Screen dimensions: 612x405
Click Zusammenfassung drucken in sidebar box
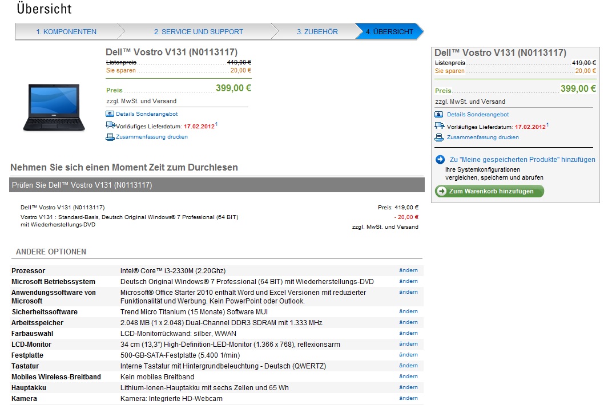(483, 137)
